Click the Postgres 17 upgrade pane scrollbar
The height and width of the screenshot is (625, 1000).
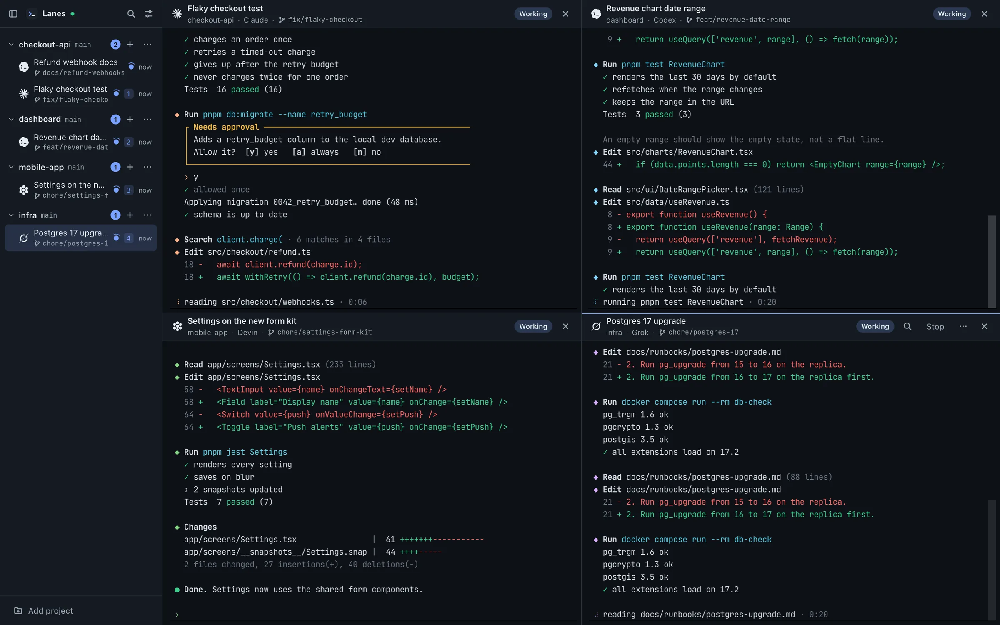991,560
